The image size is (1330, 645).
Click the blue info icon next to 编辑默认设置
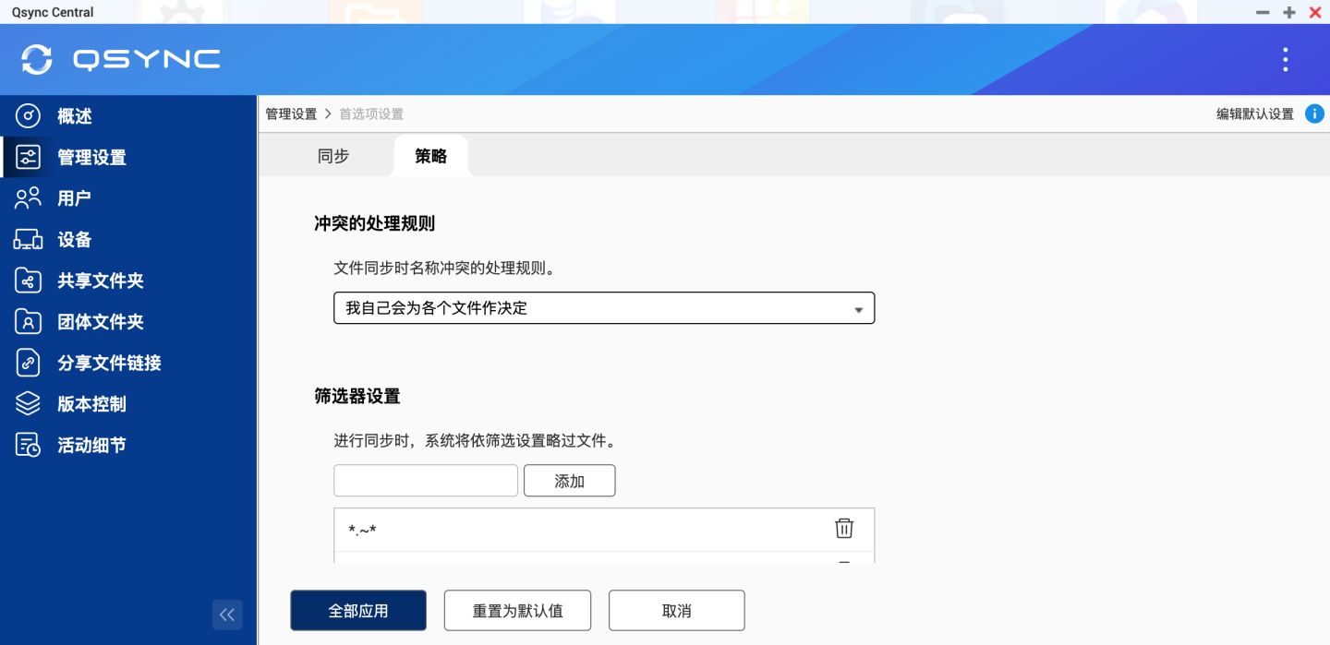[1313, 113]
